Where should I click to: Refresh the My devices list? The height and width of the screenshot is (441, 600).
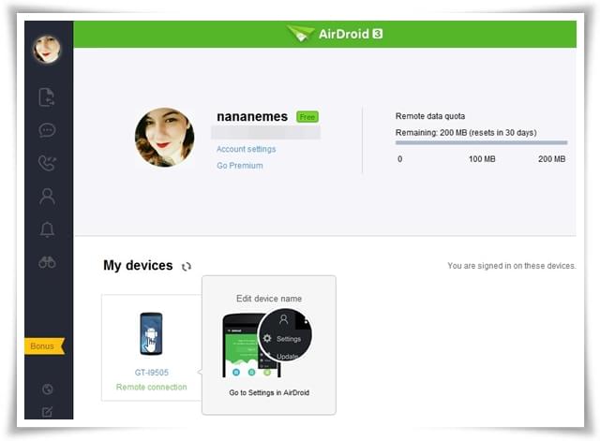(187, 266)
